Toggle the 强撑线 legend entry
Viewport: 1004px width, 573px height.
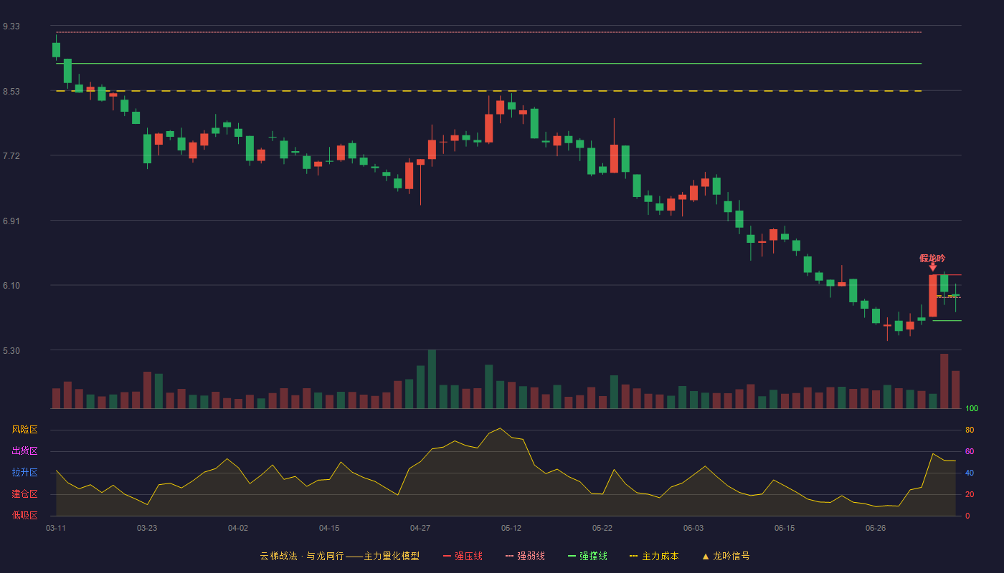(587, 556)
